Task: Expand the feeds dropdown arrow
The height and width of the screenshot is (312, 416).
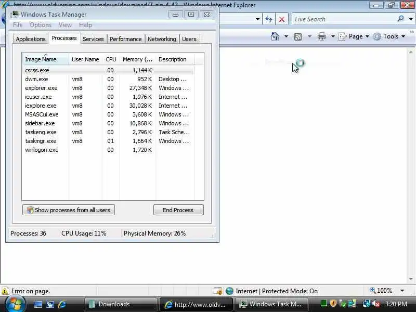Action: coord(309,36)
